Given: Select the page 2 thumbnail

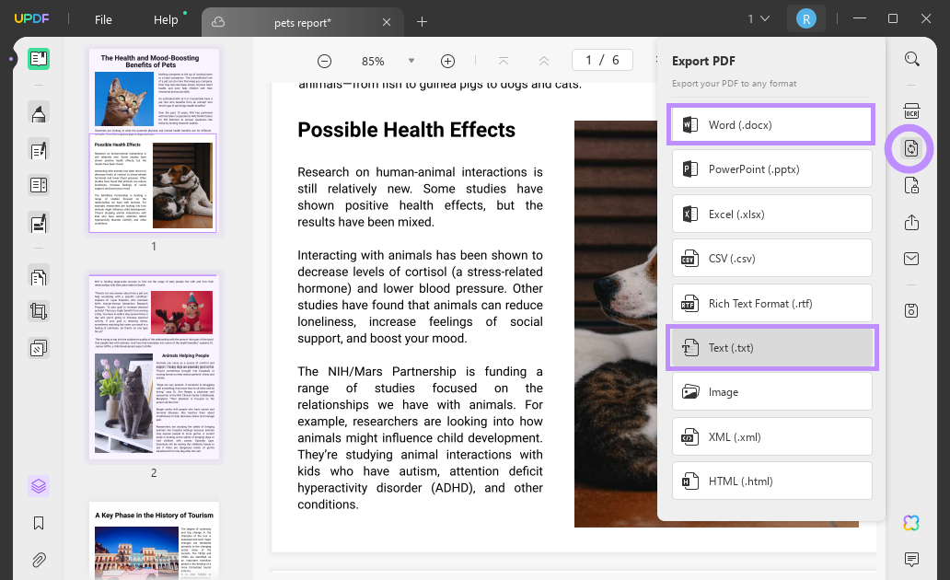Looking at the screenshot, I should coord(153,366).
